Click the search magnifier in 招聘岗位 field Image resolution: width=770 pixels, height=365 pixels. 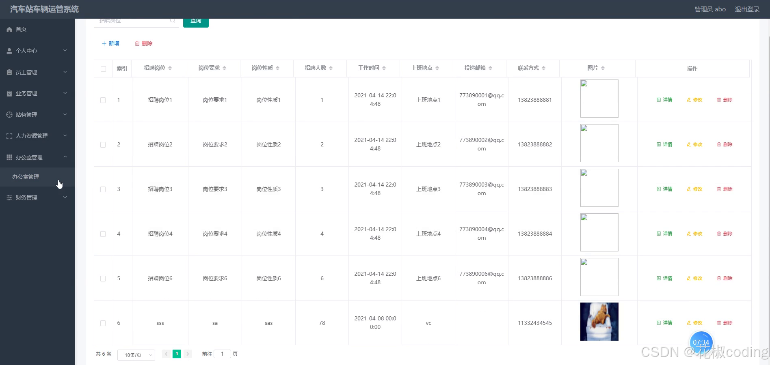(x=173, y=20)
